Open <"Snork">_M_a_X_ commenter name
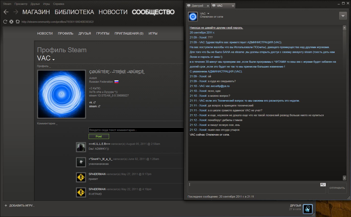Image resolution: width=351 pixels, height=217 pixels. [100, 159]
